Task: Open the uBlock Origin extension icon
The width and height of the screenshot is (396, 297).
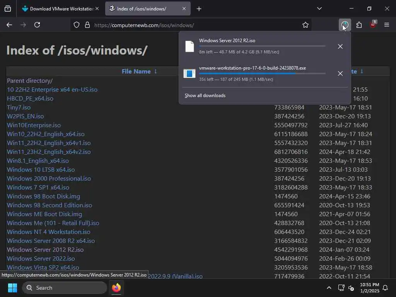Action: pyautogui.click(x=373, y=24)
